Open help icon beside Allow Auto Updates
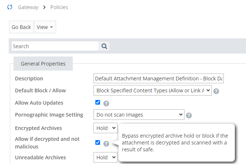 [x=106, y=103]
